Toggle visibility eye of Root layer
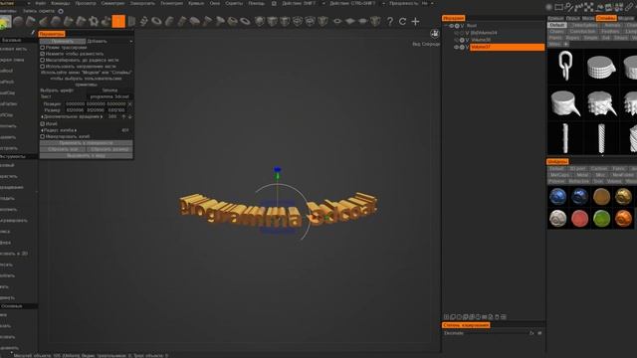 [451, 26]
